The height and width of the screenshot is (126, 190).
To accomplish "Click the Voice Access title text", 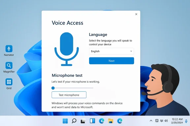I will [x=68, y=23].
